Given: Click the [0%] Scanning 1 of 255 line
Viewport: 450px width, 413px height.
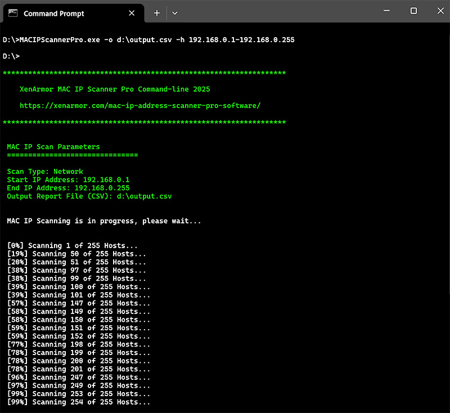Looking at the screenshot, I should point(73,246).
